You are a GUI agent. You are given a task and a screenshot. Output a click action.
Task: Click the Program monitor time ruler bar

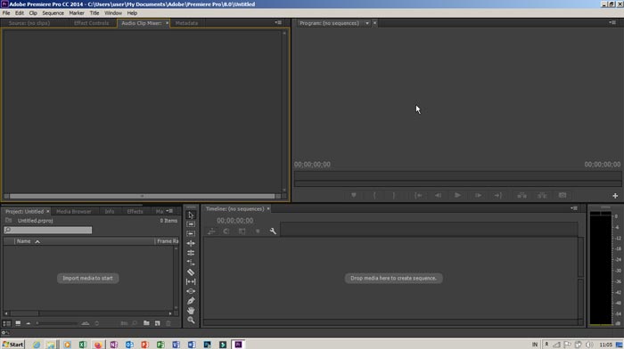click(457, 176)
